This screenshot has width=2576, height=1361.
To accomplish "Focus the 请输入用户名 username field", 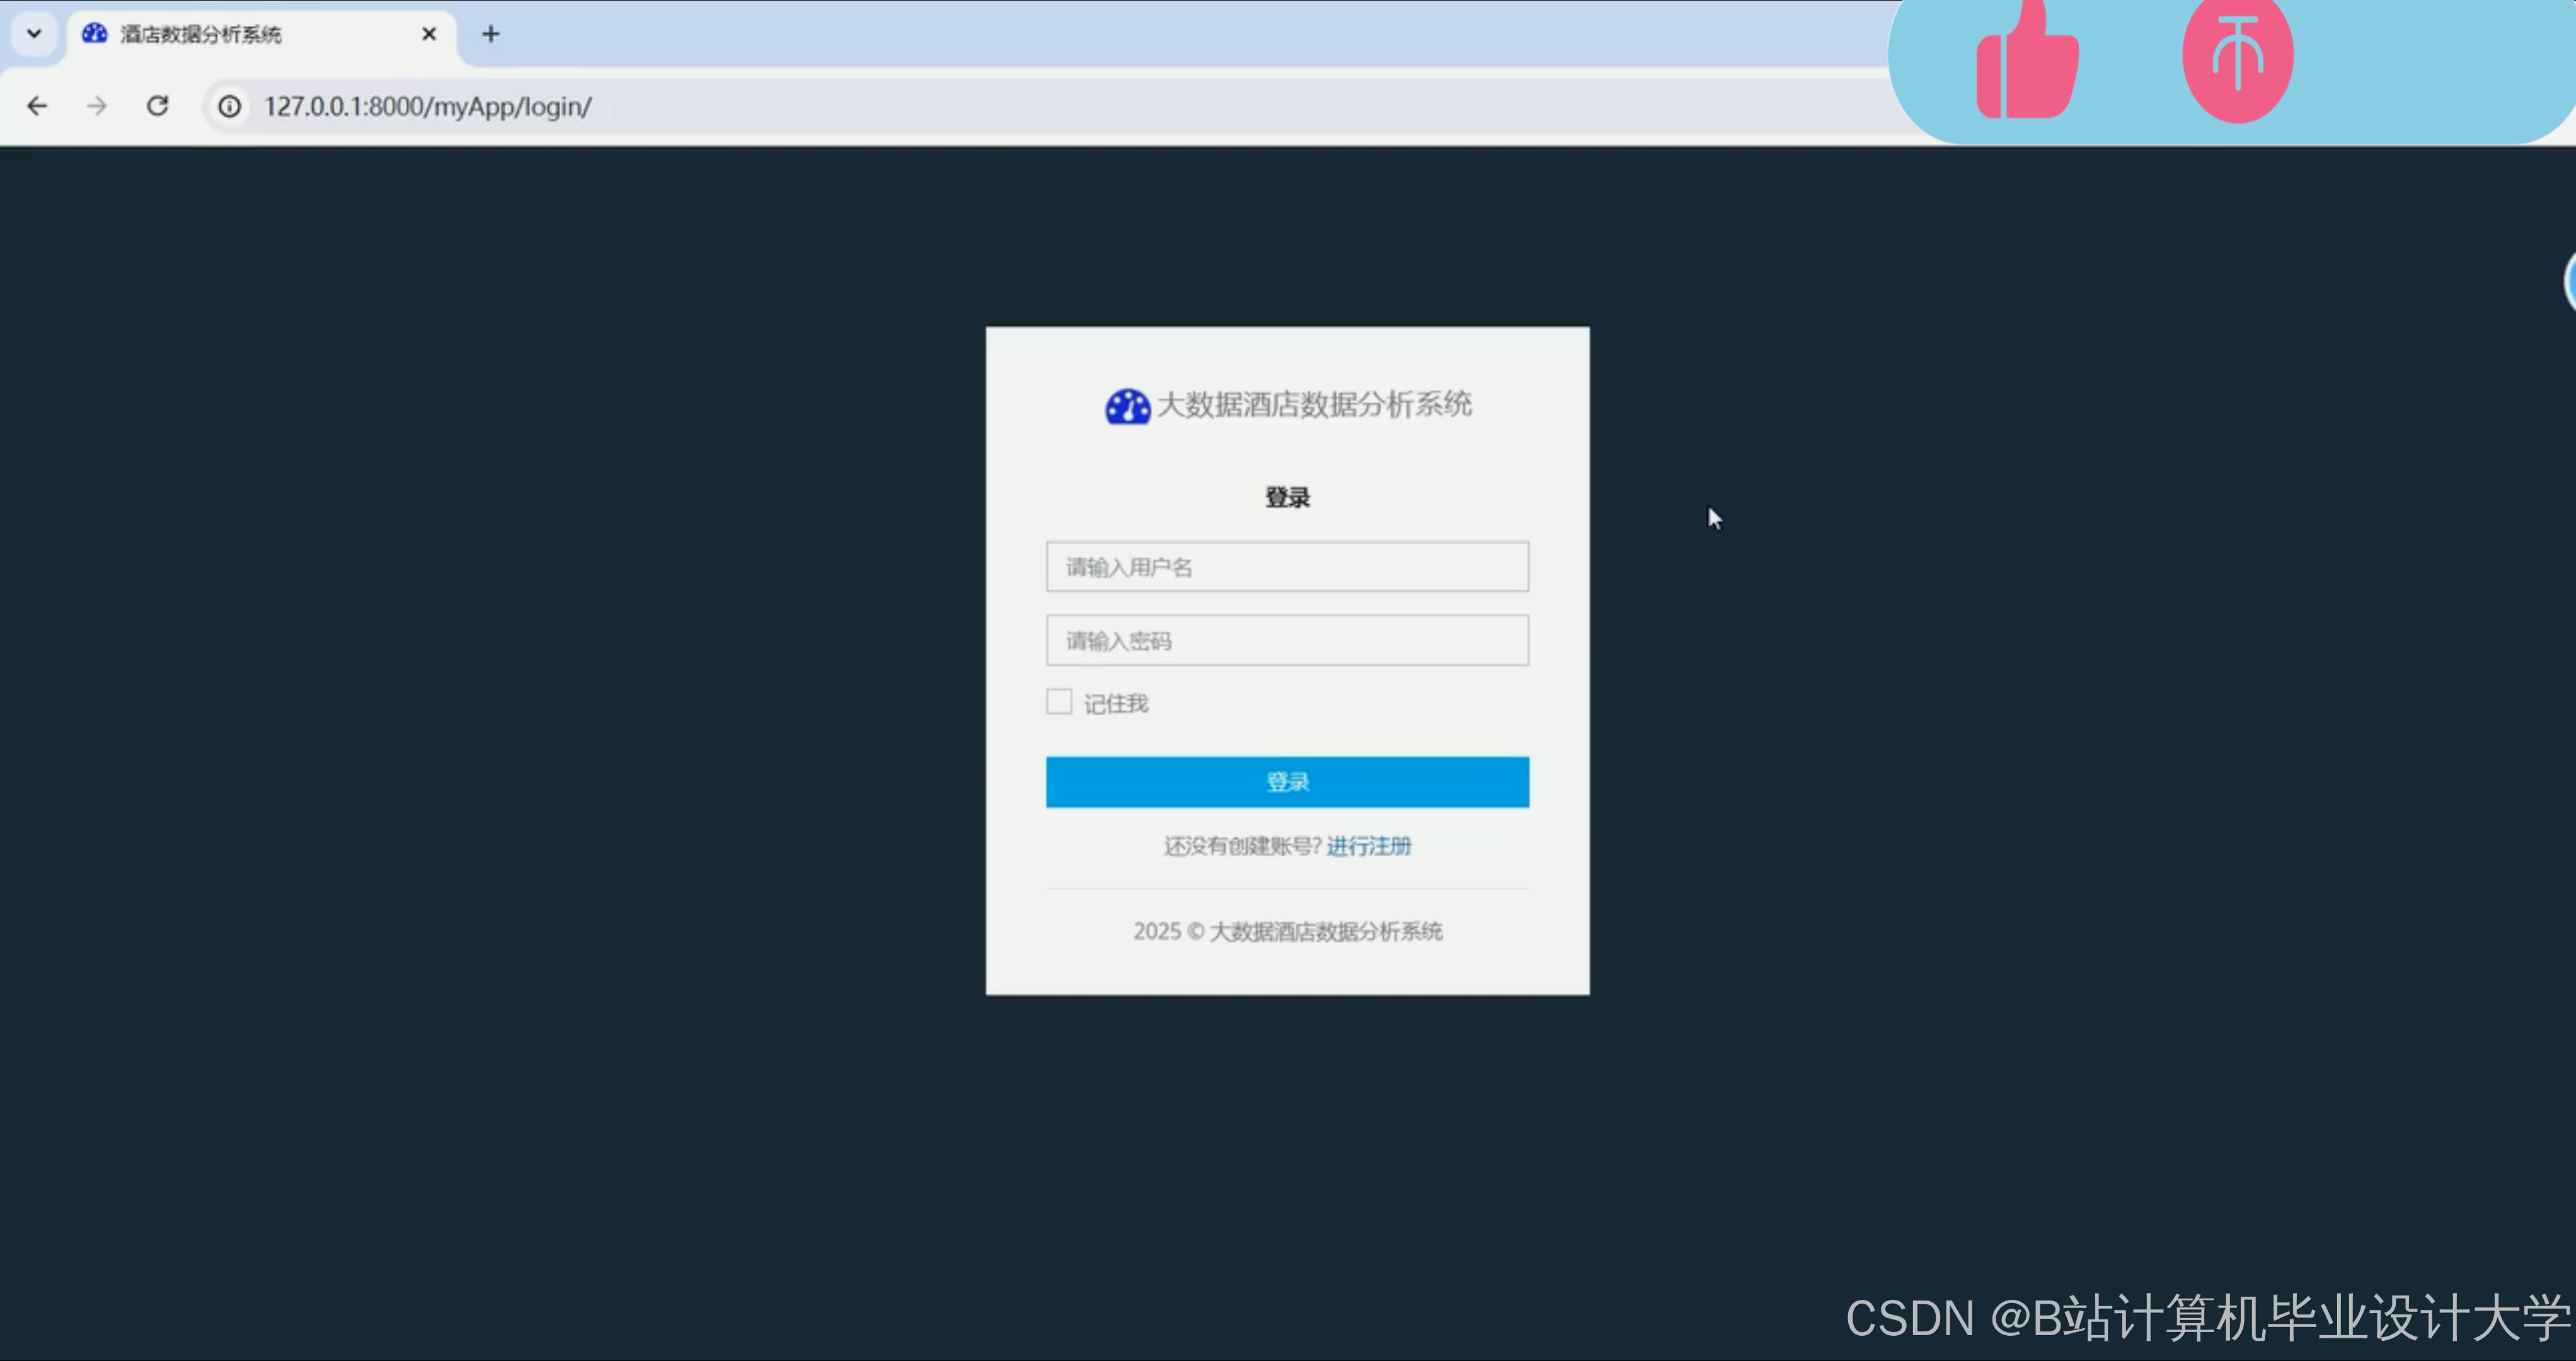I will tap(1287, 567).
